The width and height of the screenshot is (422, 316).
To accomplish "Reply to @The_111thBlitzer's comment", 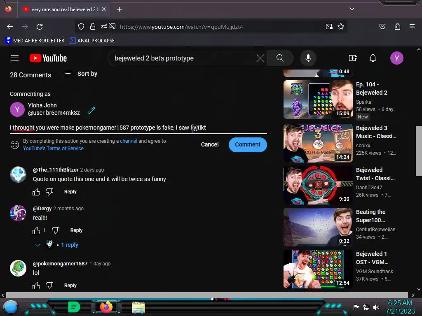I will tap(70, 192).
